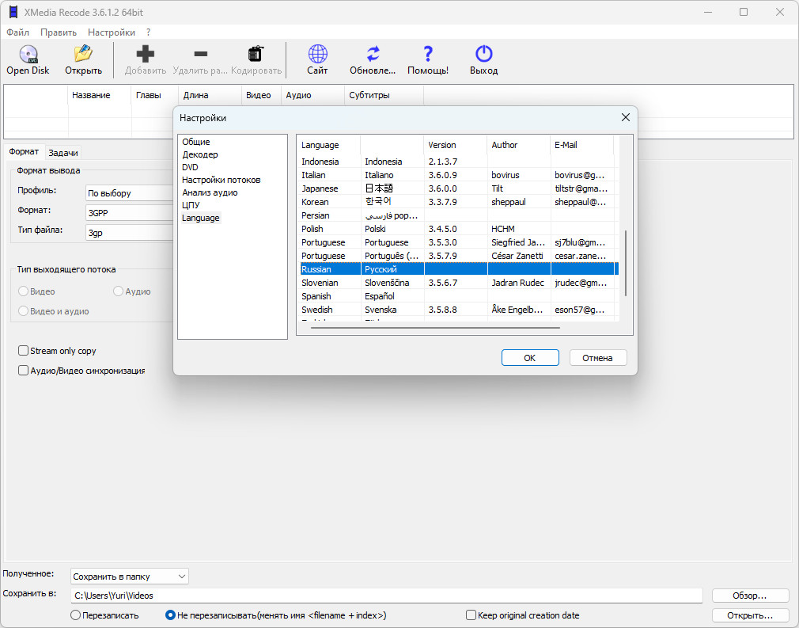
Task: Open the Формат 3GPP combo box
Action: (130, 213)
